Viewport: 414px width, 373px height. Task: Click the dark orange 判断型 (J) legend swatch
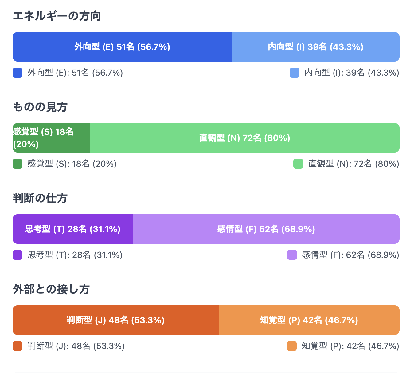click(x=18, y=346)
